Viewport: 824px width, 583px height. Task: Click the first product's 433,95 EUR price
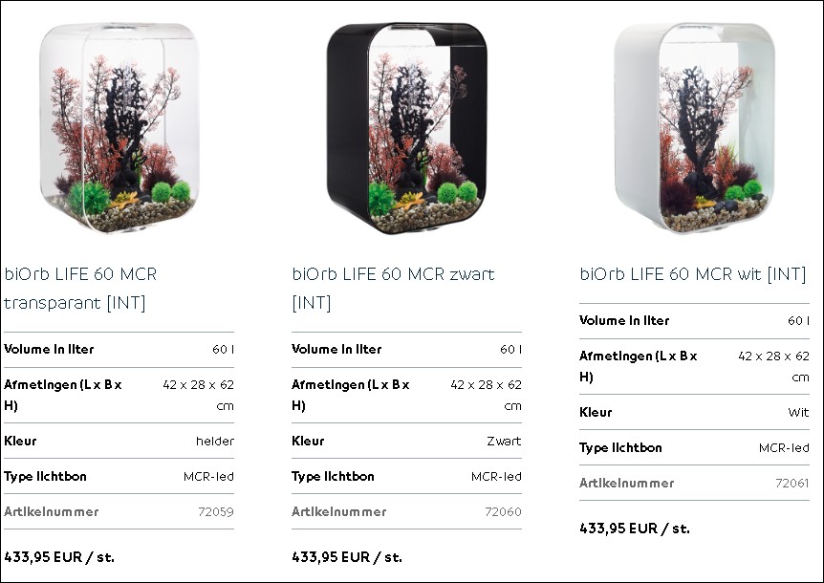pyautogui.click(x=59, y=557)
